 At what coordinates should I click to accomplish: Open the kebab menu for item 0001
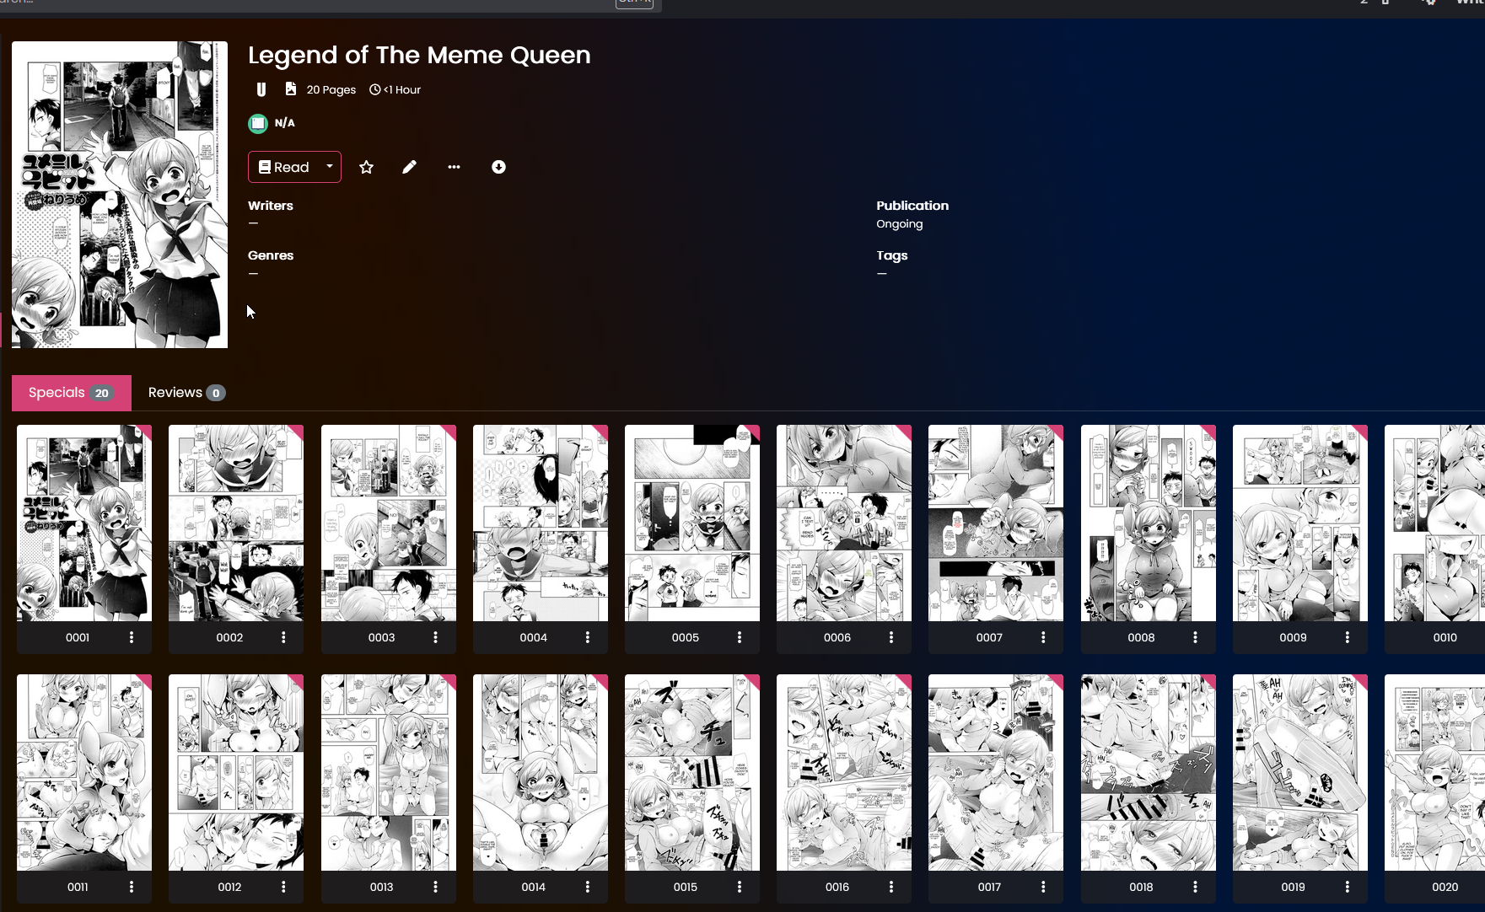pyautogui.click(x=132, y=637)
